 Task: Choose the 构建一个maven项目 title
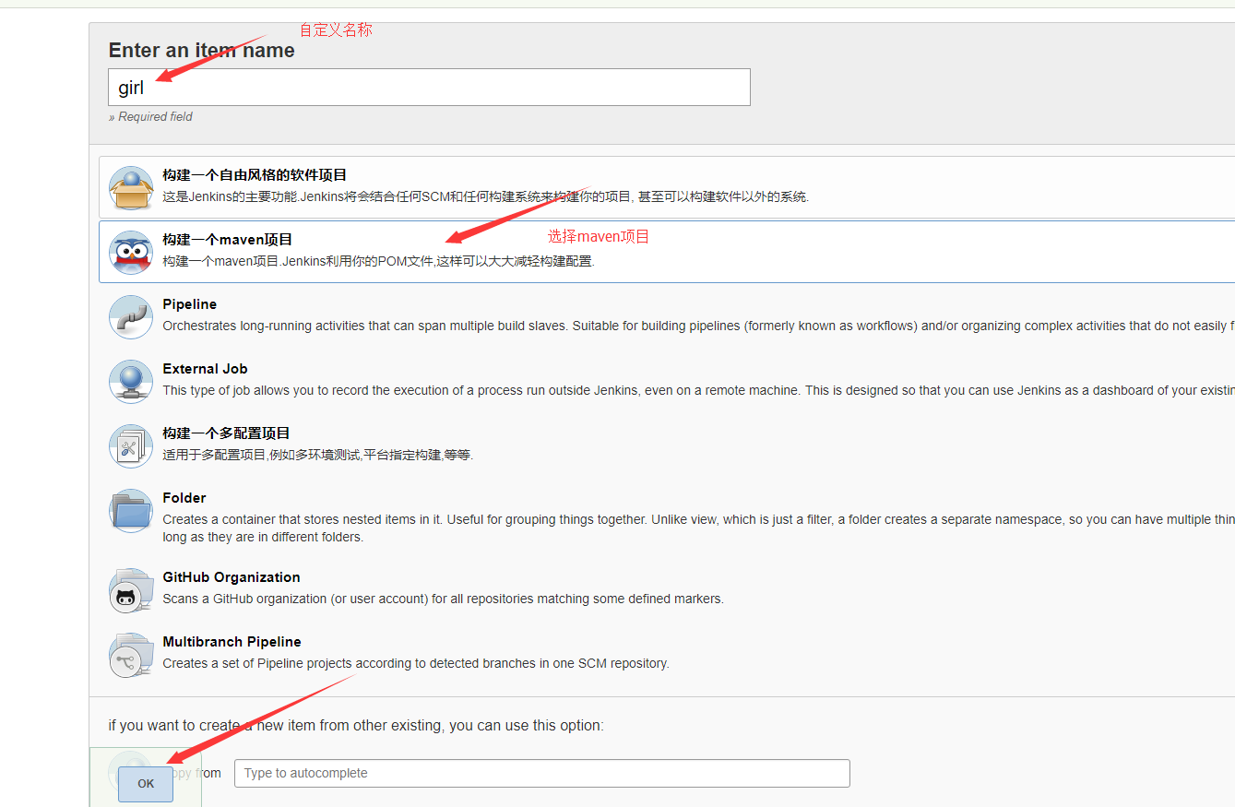228,240
